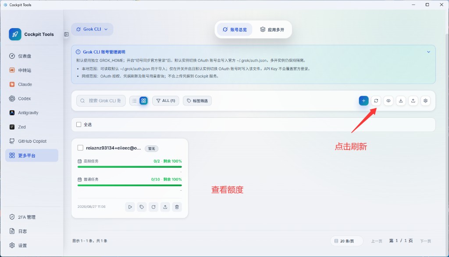Toggle the eye visibility icon in the toolbar
This screenshot has height=257, width=449.
click(388, 101)
